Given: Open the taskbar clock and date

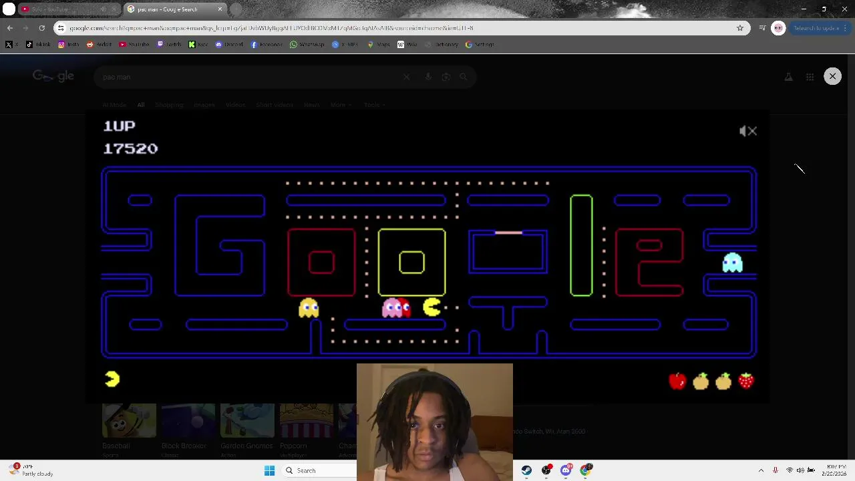Looking at the screenshot, I should 836,470.
